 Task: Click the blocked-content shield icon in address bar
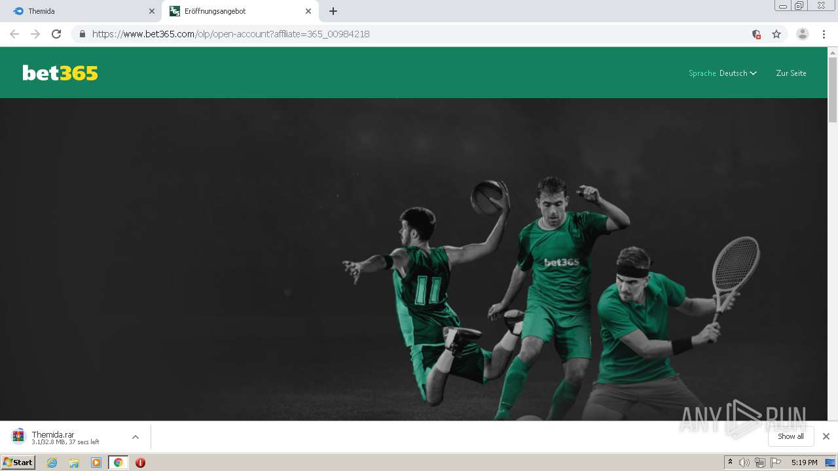click(x=756, y=34)
